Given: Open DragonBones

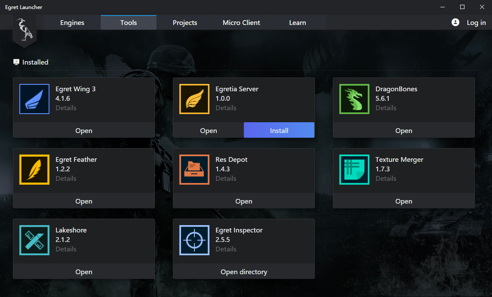Looking at the screenshot, I should (x=404, y=130).
